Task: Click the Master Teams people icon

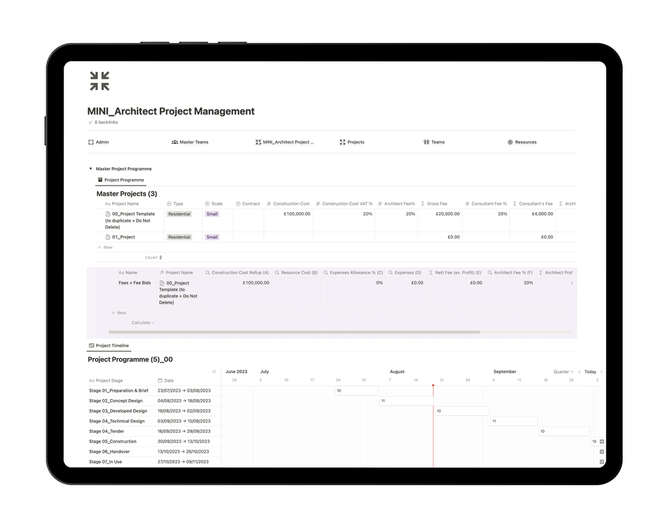Action: coord(175,143)
